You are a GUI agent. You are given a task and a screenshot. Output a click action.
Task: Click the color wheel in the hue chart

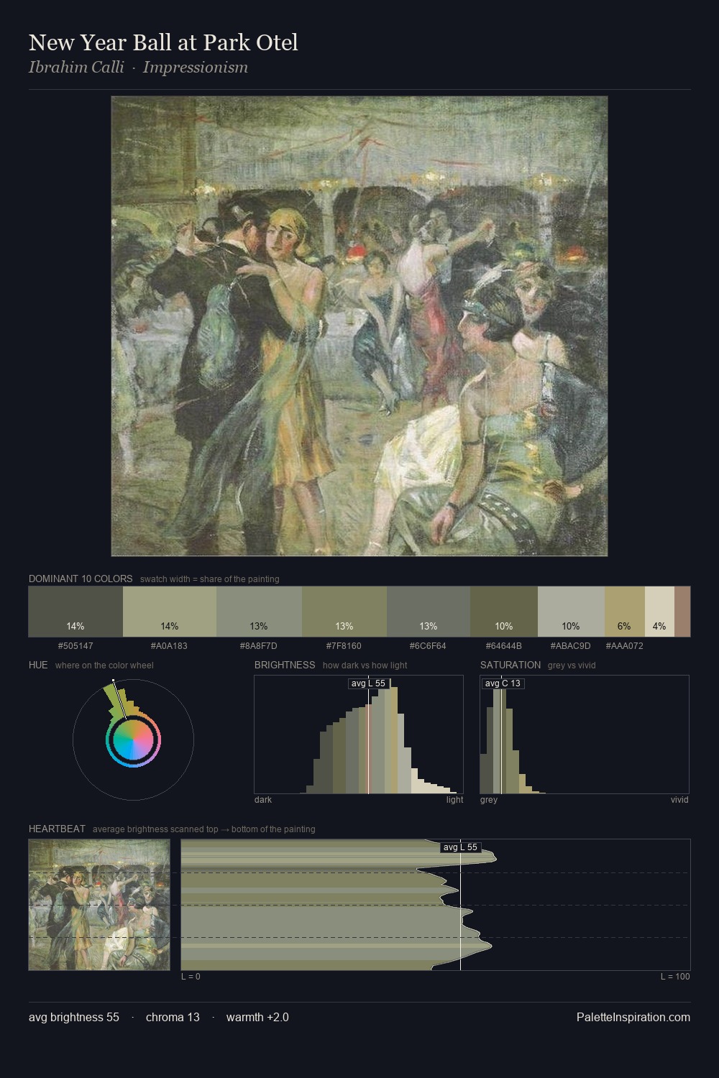[x=133, y=740]
